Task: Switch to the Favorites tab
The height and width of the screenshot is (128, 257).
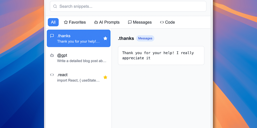Action: coord(75,22)
